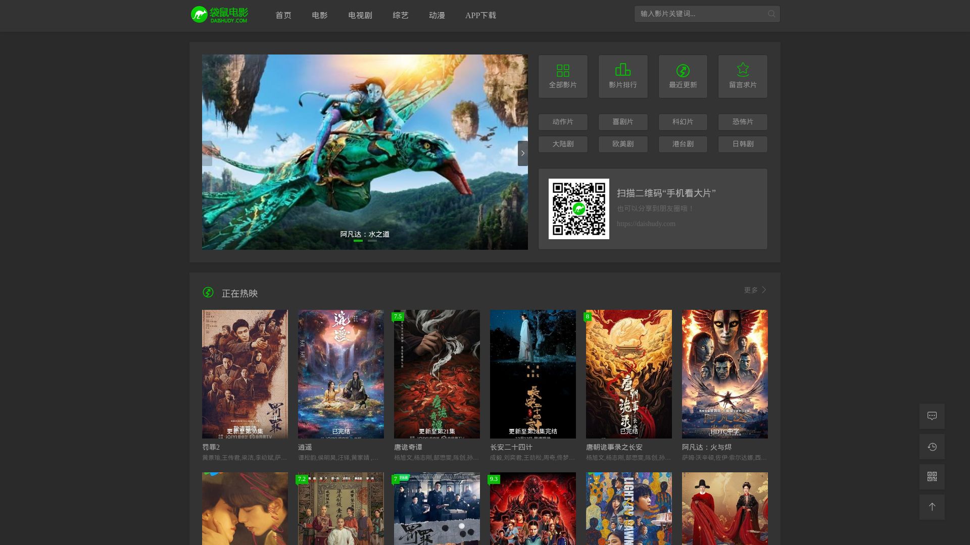This screenshot has height=545, width=970.
Task: Advance carousel with right arrow
Action: pyautogui.click(x=522, y=153)
